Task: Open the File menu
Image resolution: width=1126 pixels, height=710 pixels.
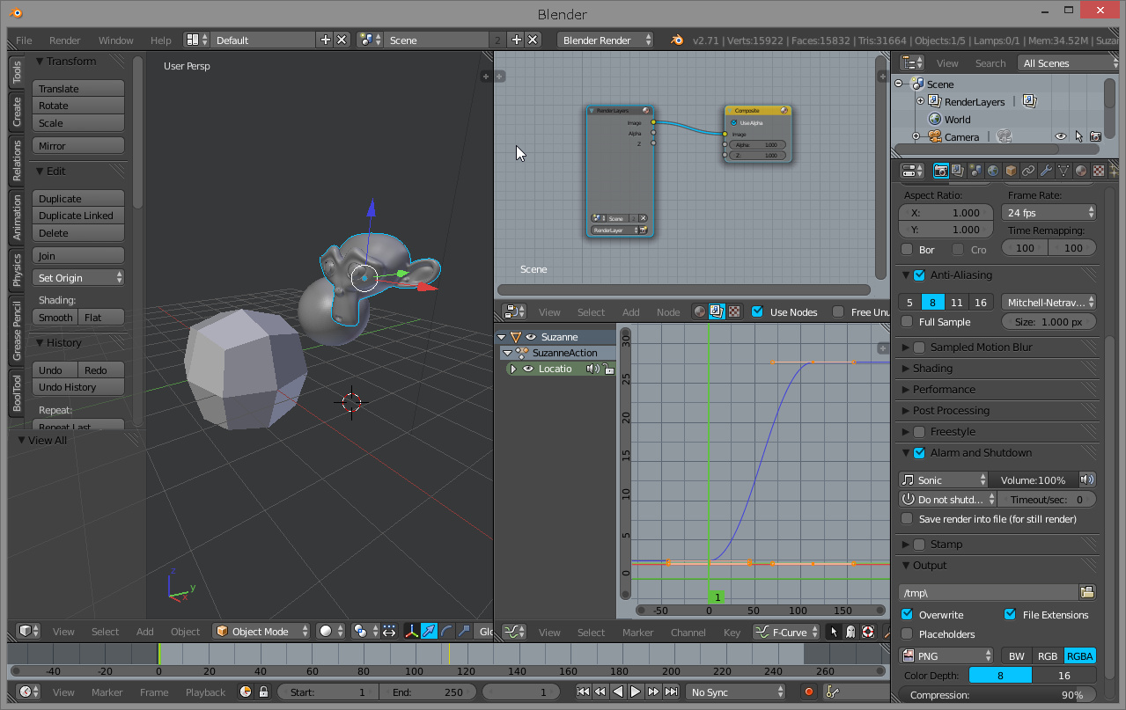Action: [x=24, y=40]
